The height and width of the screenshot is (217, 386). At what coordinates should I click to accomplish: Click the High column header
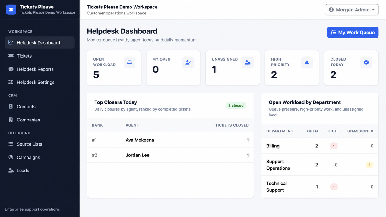(333, 131)
